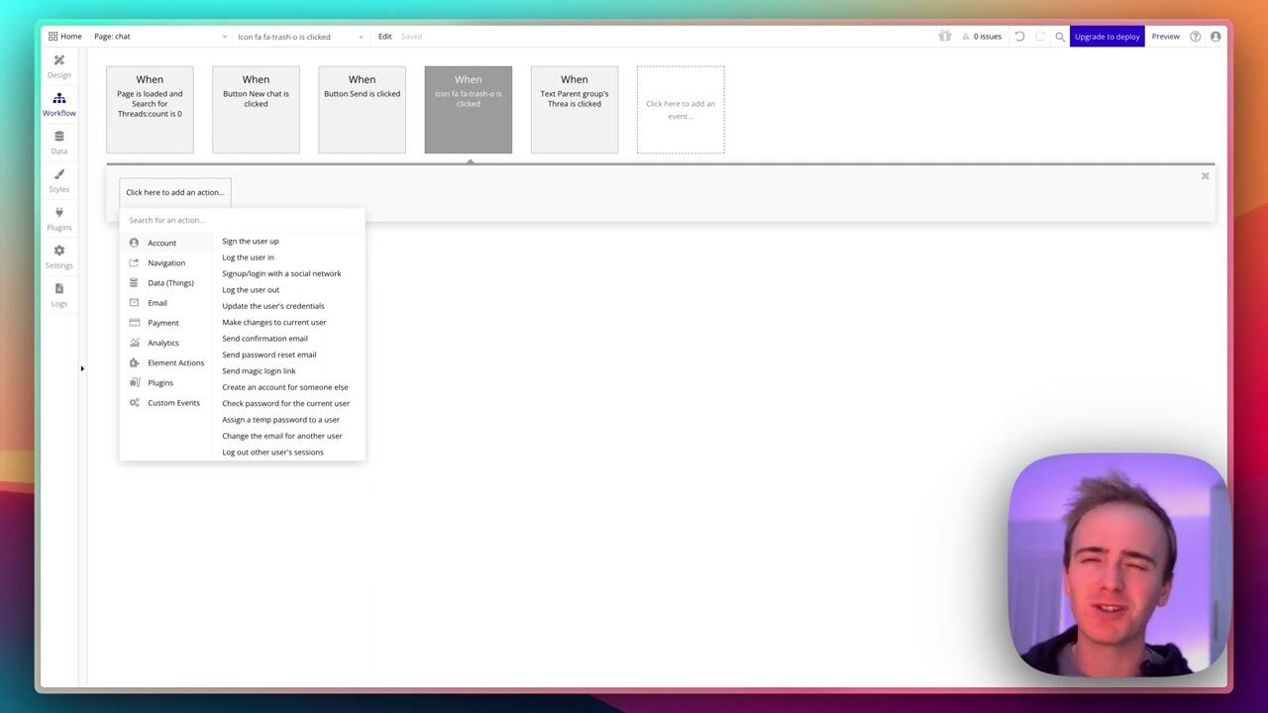The width and height of the screenshot is (1268, 713).
Task: Click the Home grid icon
Action: click(53, 37)
